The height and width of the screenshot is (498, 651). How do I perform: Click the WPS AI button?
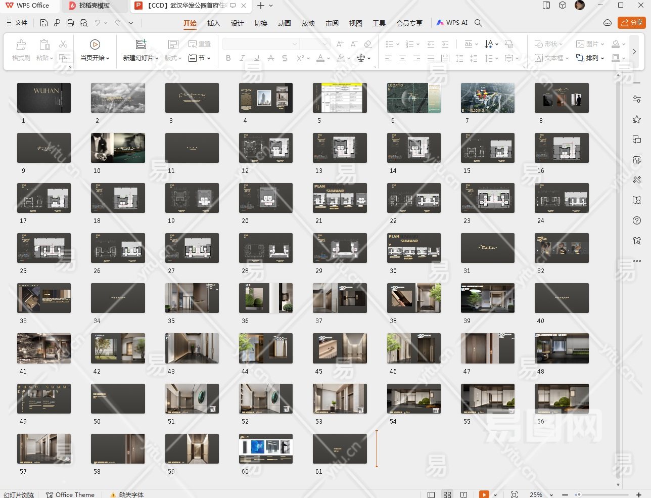452,23
